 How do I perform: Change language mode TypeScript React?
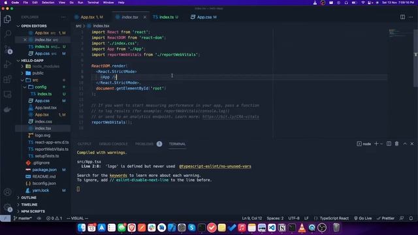coord(334,218)
